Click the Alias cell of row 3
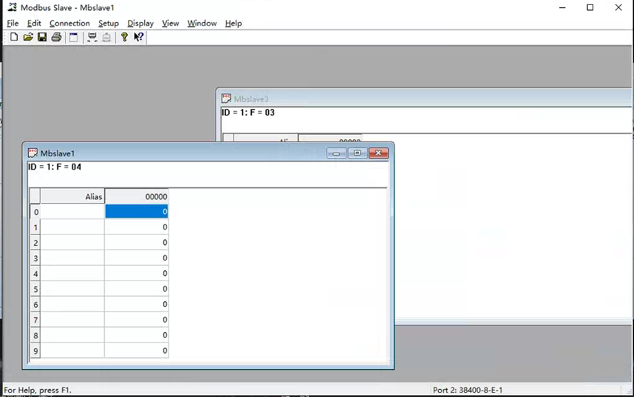This screenshot has width=634, height=397. pos(72,258)
